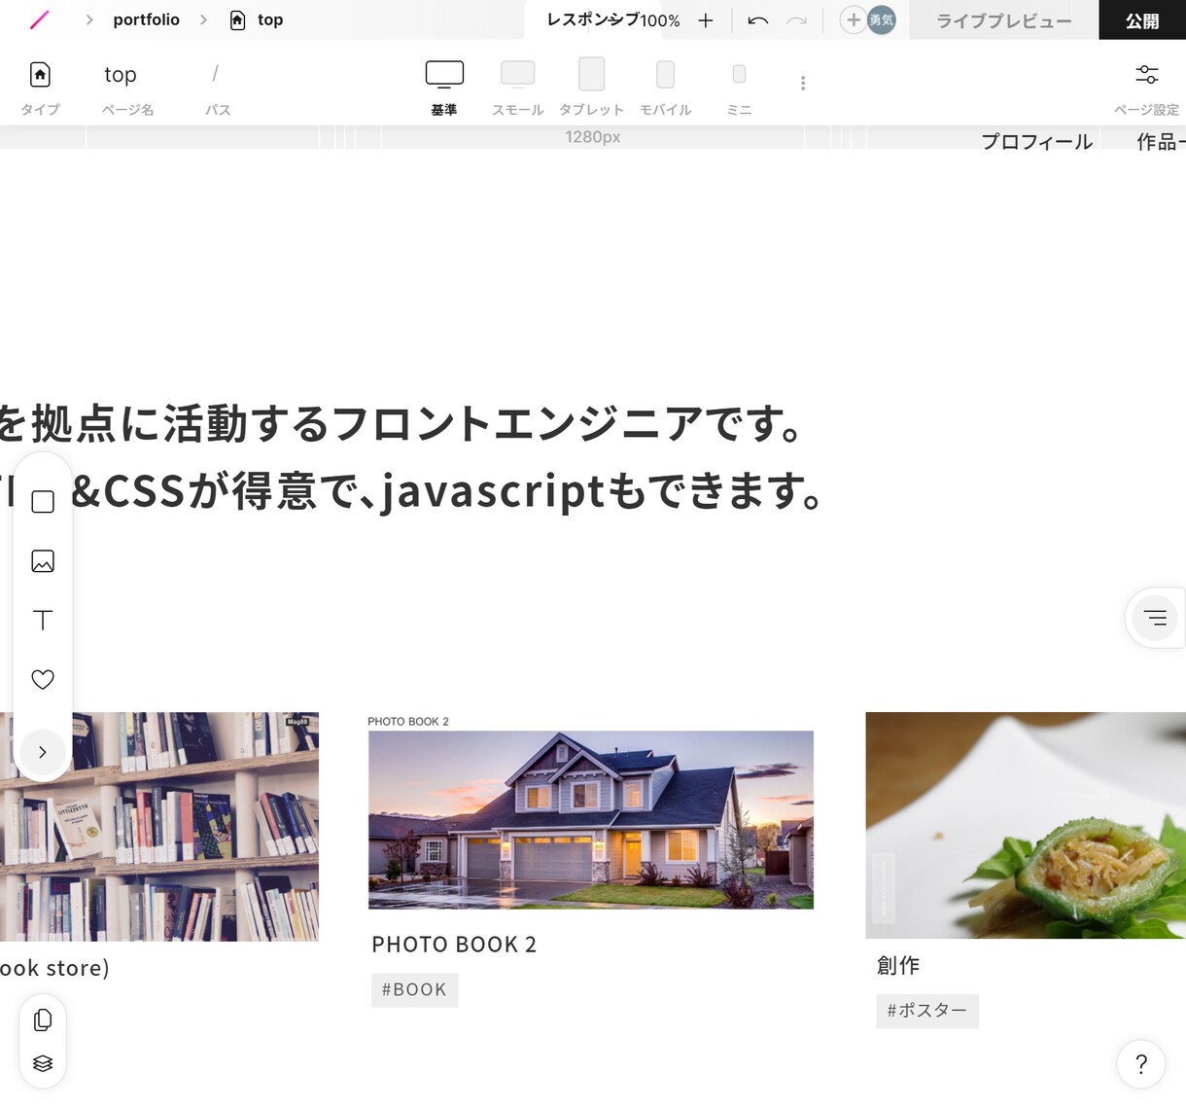Undo the last action
The image size is (1186, 1109).
tap(758, 19)
